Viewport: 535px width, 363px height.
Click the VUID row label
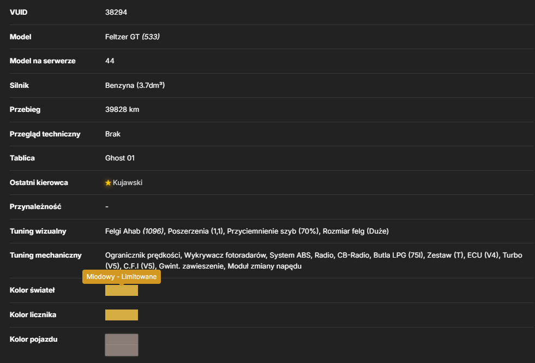point(19,13)
